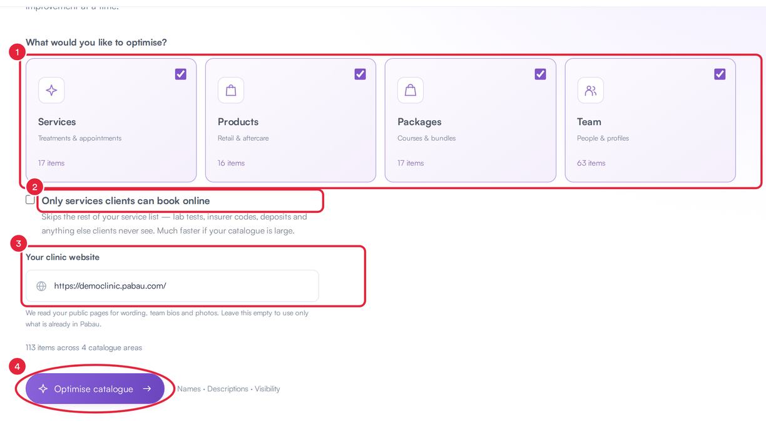
Task: Uncheck the Team card checkbox
Action: [720, 74]
